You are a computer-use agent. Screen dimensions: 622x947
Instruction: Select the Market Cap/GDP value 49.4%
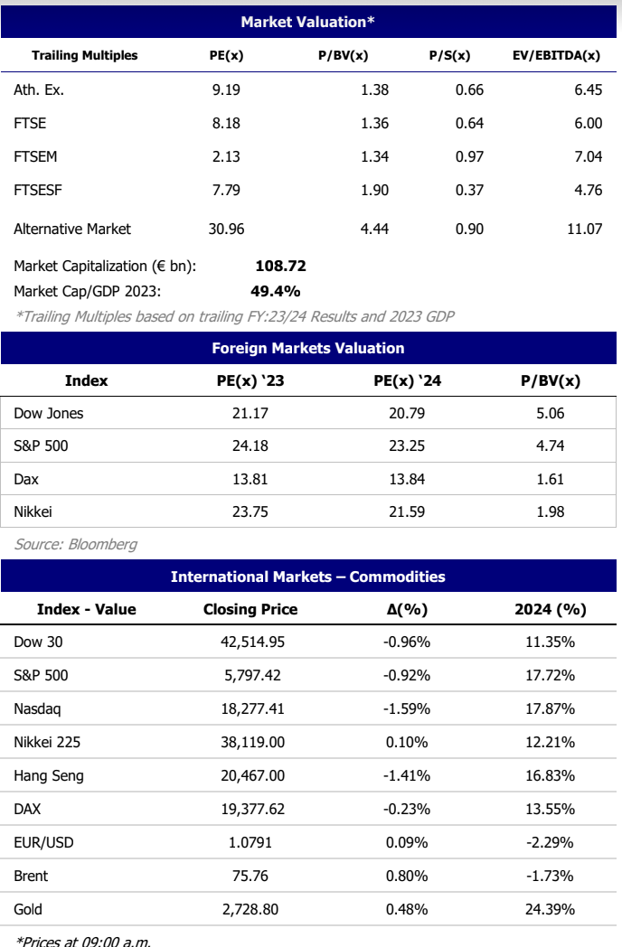click(275, 291)
